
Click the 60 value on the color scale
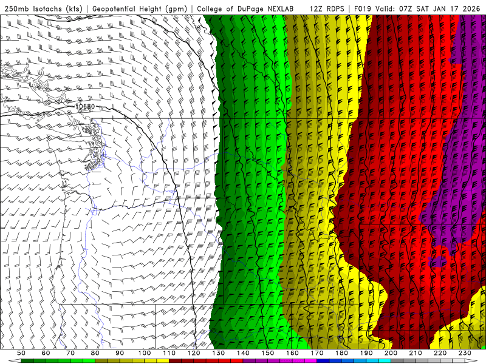46,353
